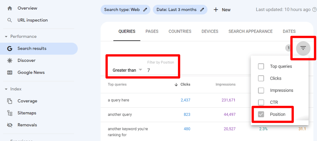
Task: Click the Sitemaps tree icon
Action: click(x=9, y=113)
